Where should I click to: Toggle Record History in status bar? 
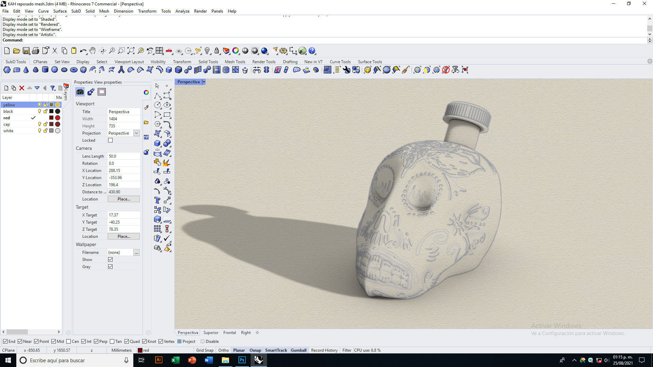[x=324, y=350]
